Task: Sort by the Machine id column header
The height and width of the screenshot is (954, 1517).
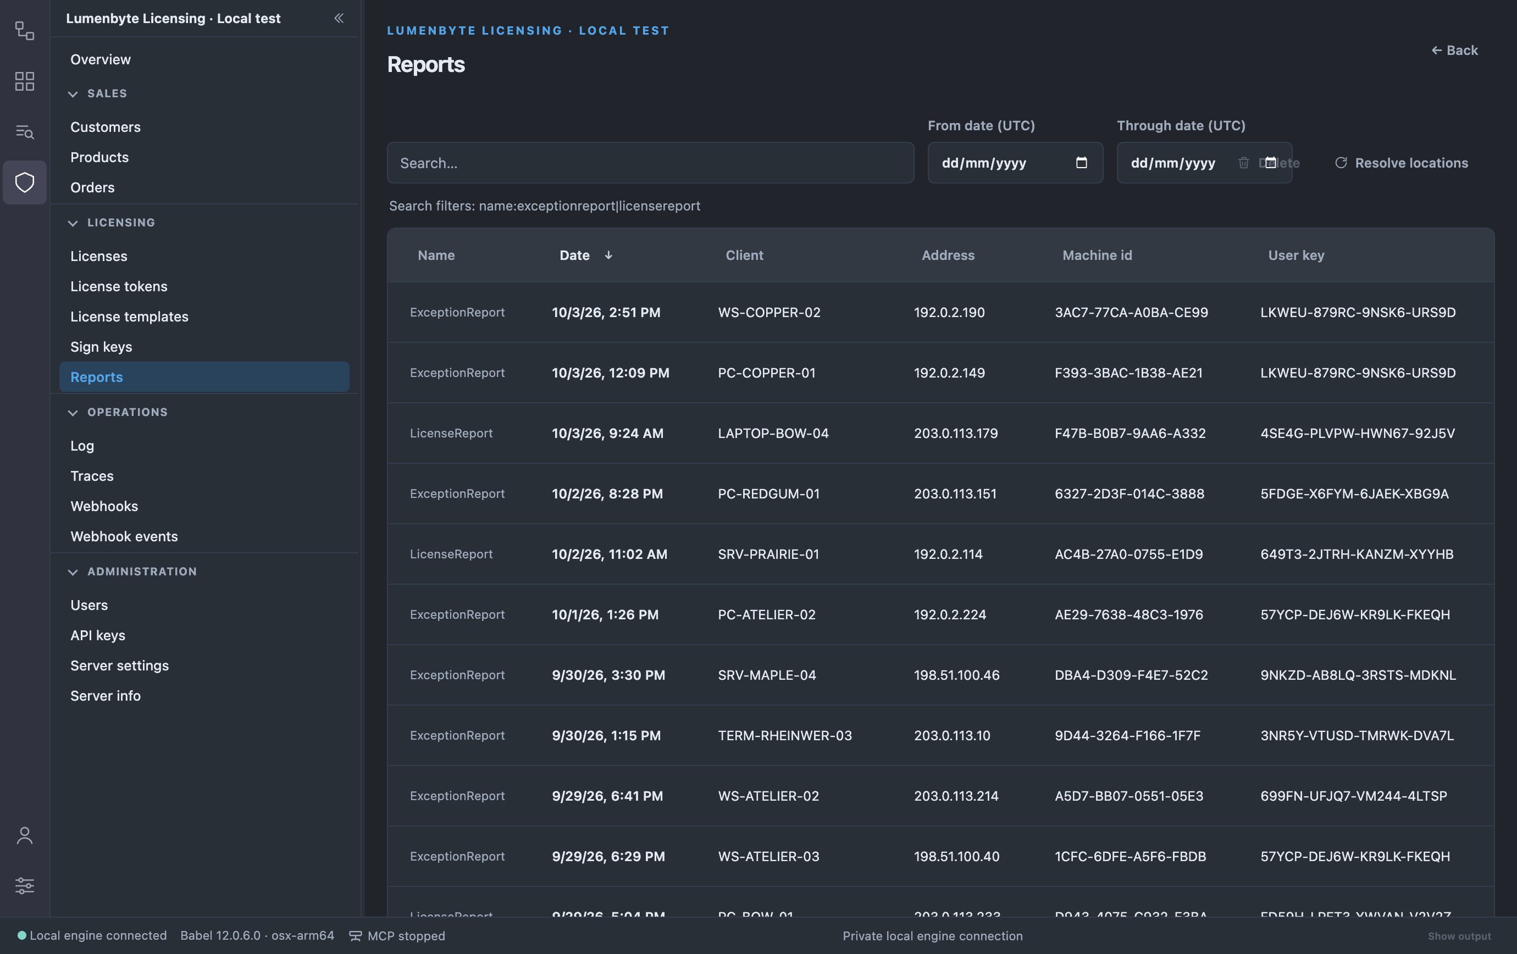Action: click(1097, 255)
